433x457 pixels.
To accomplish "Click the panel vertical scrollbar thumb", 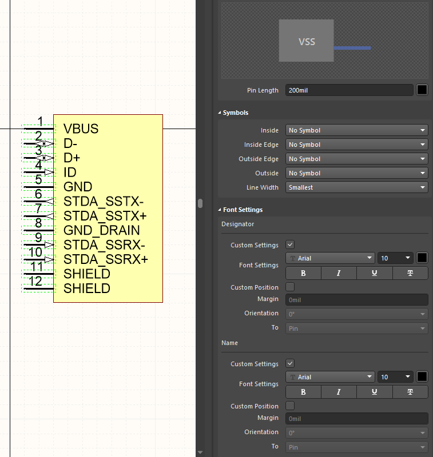I will coord(200,203).
